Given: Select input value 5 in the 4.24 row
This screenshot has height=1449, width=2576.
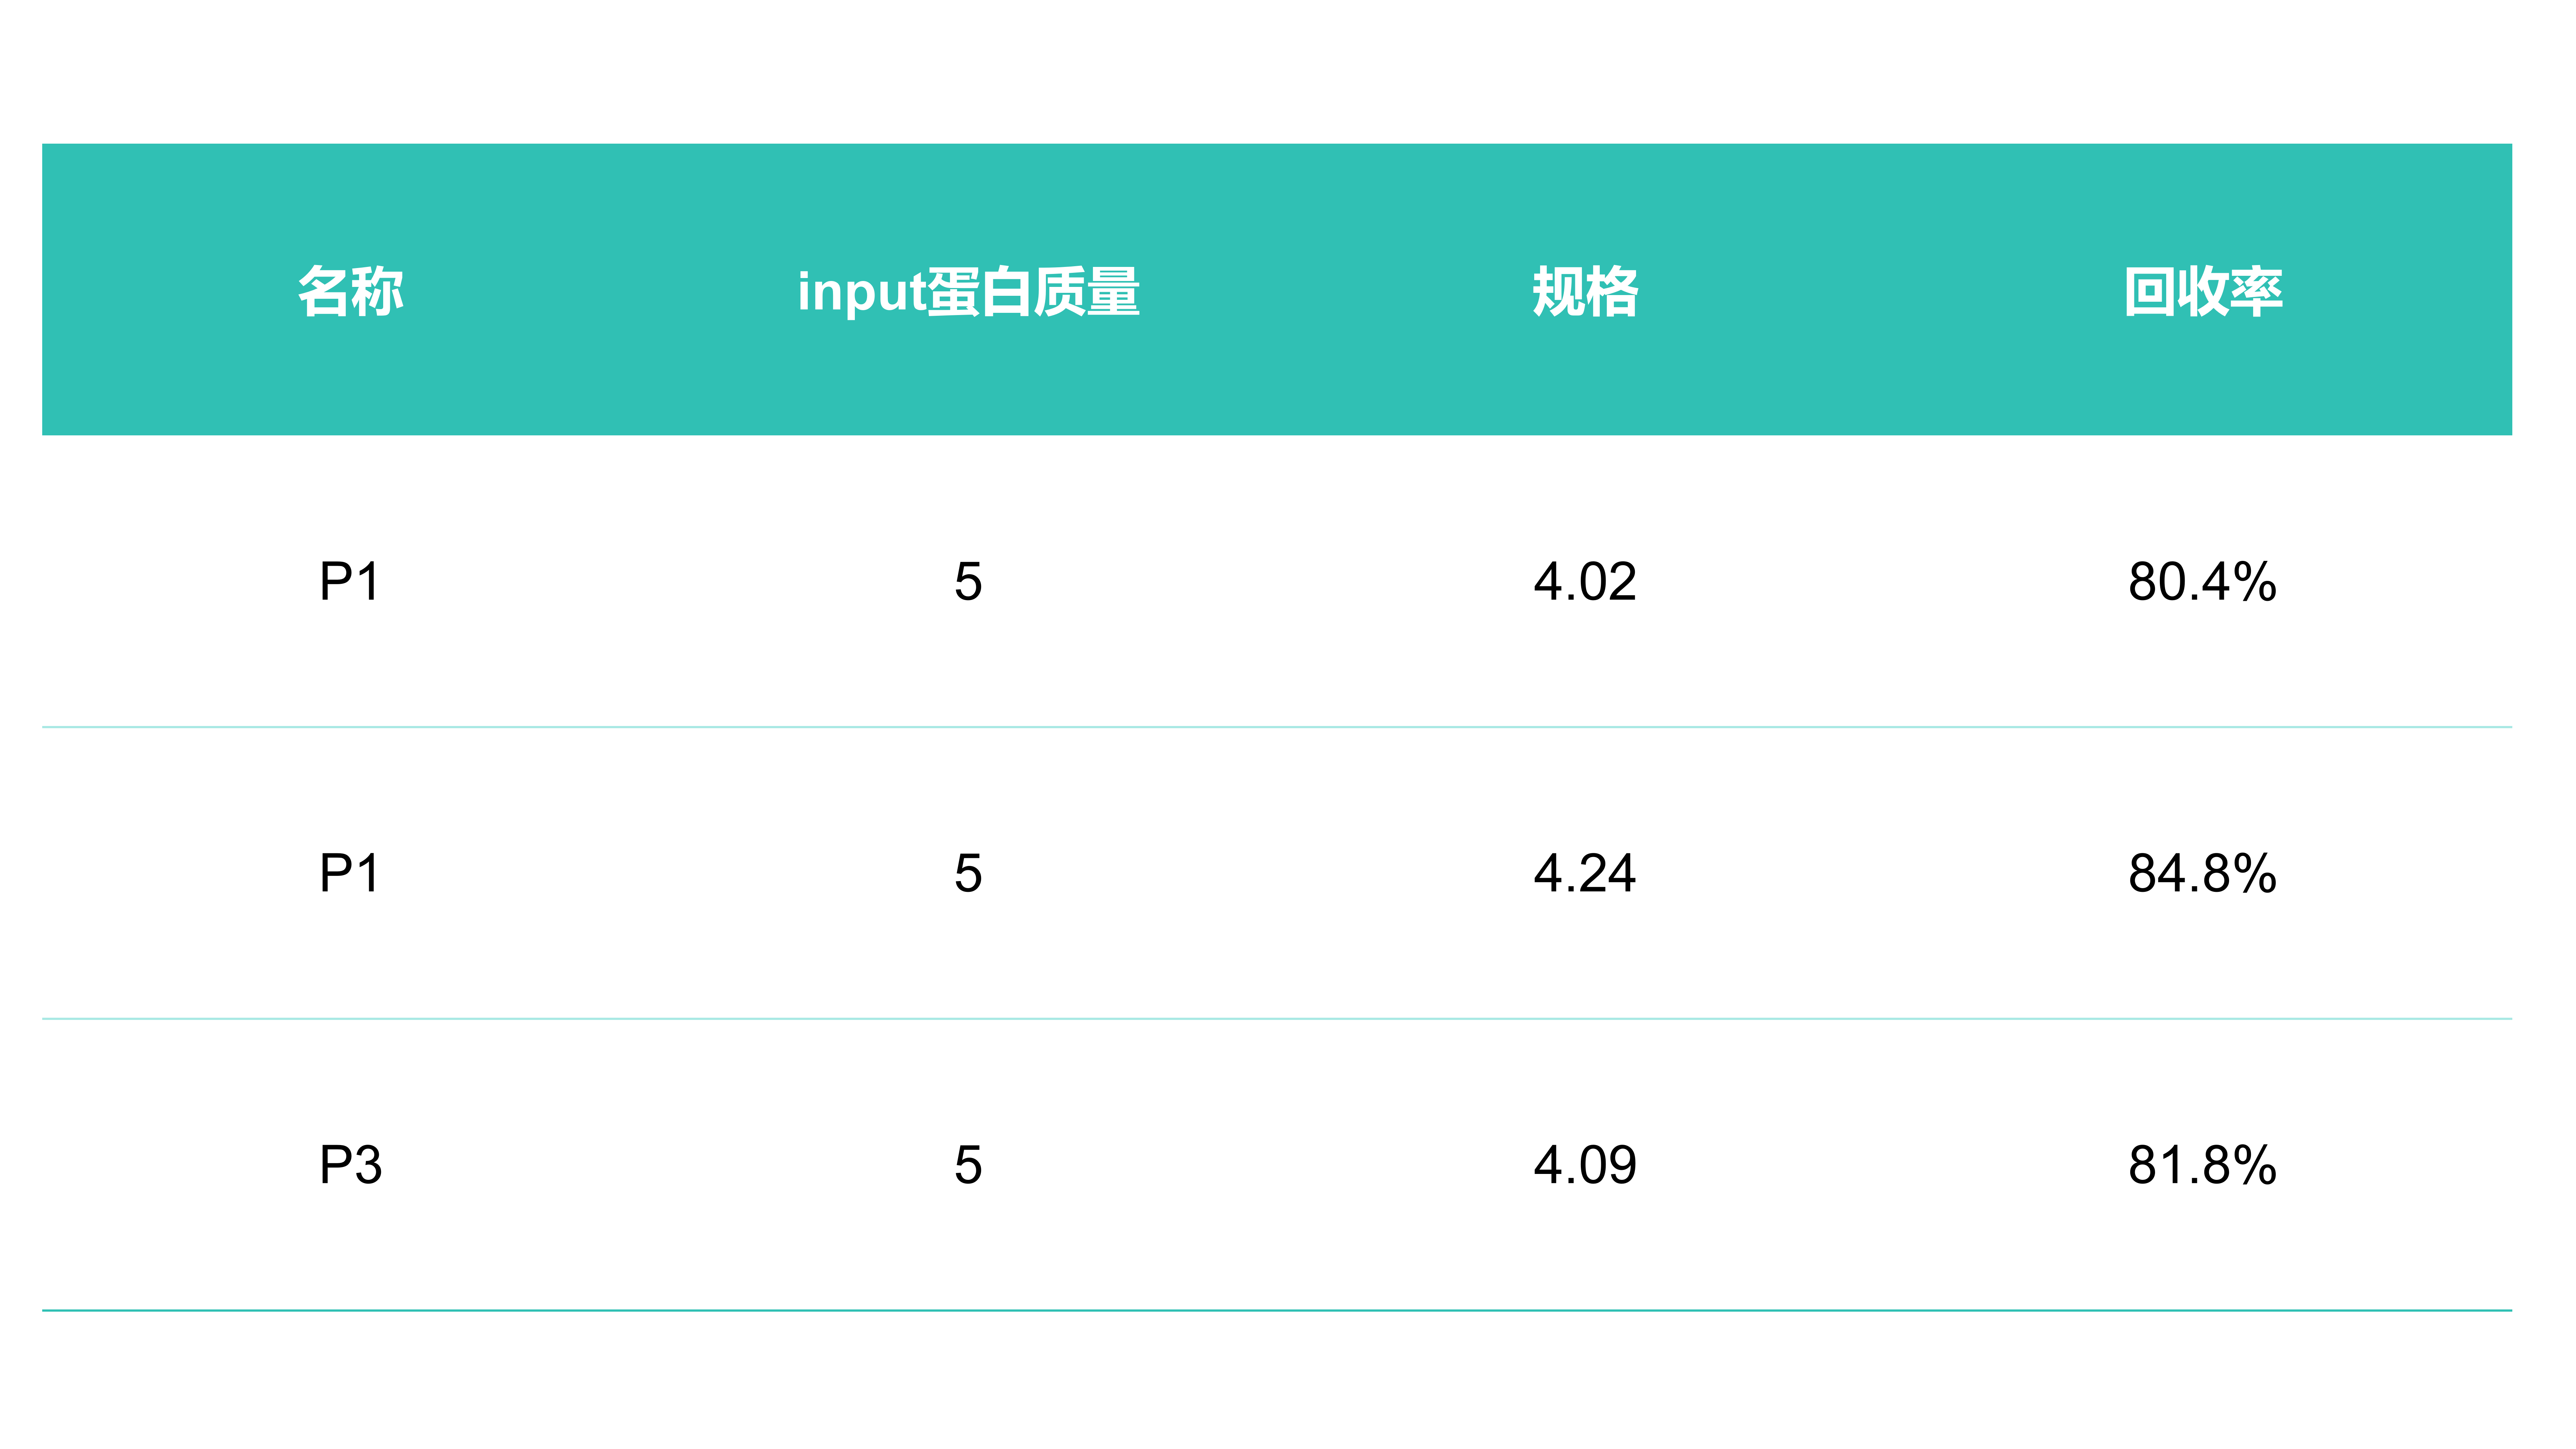Looking at the screenshot, I should click(968, 874).
